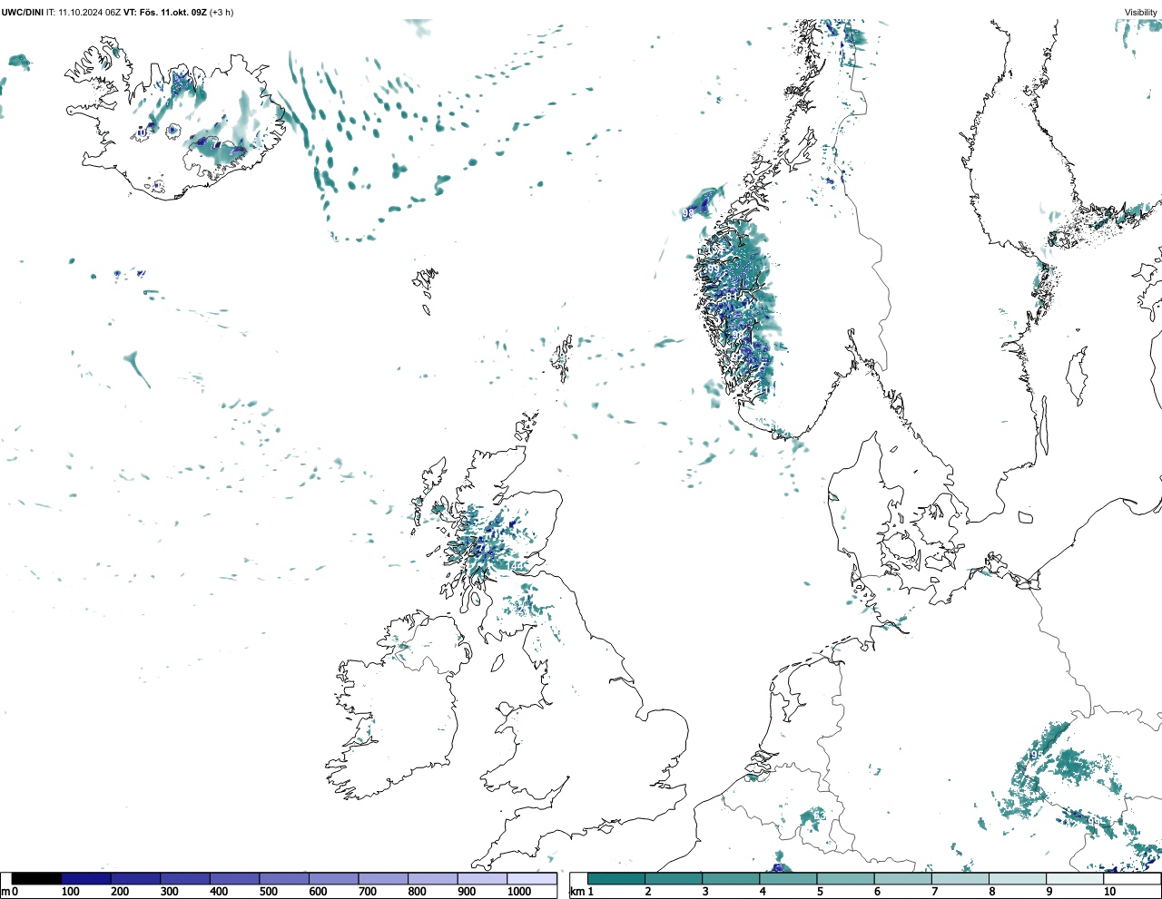
Task: Click the dark navy 100–200 m swatch
Action: 85,878
